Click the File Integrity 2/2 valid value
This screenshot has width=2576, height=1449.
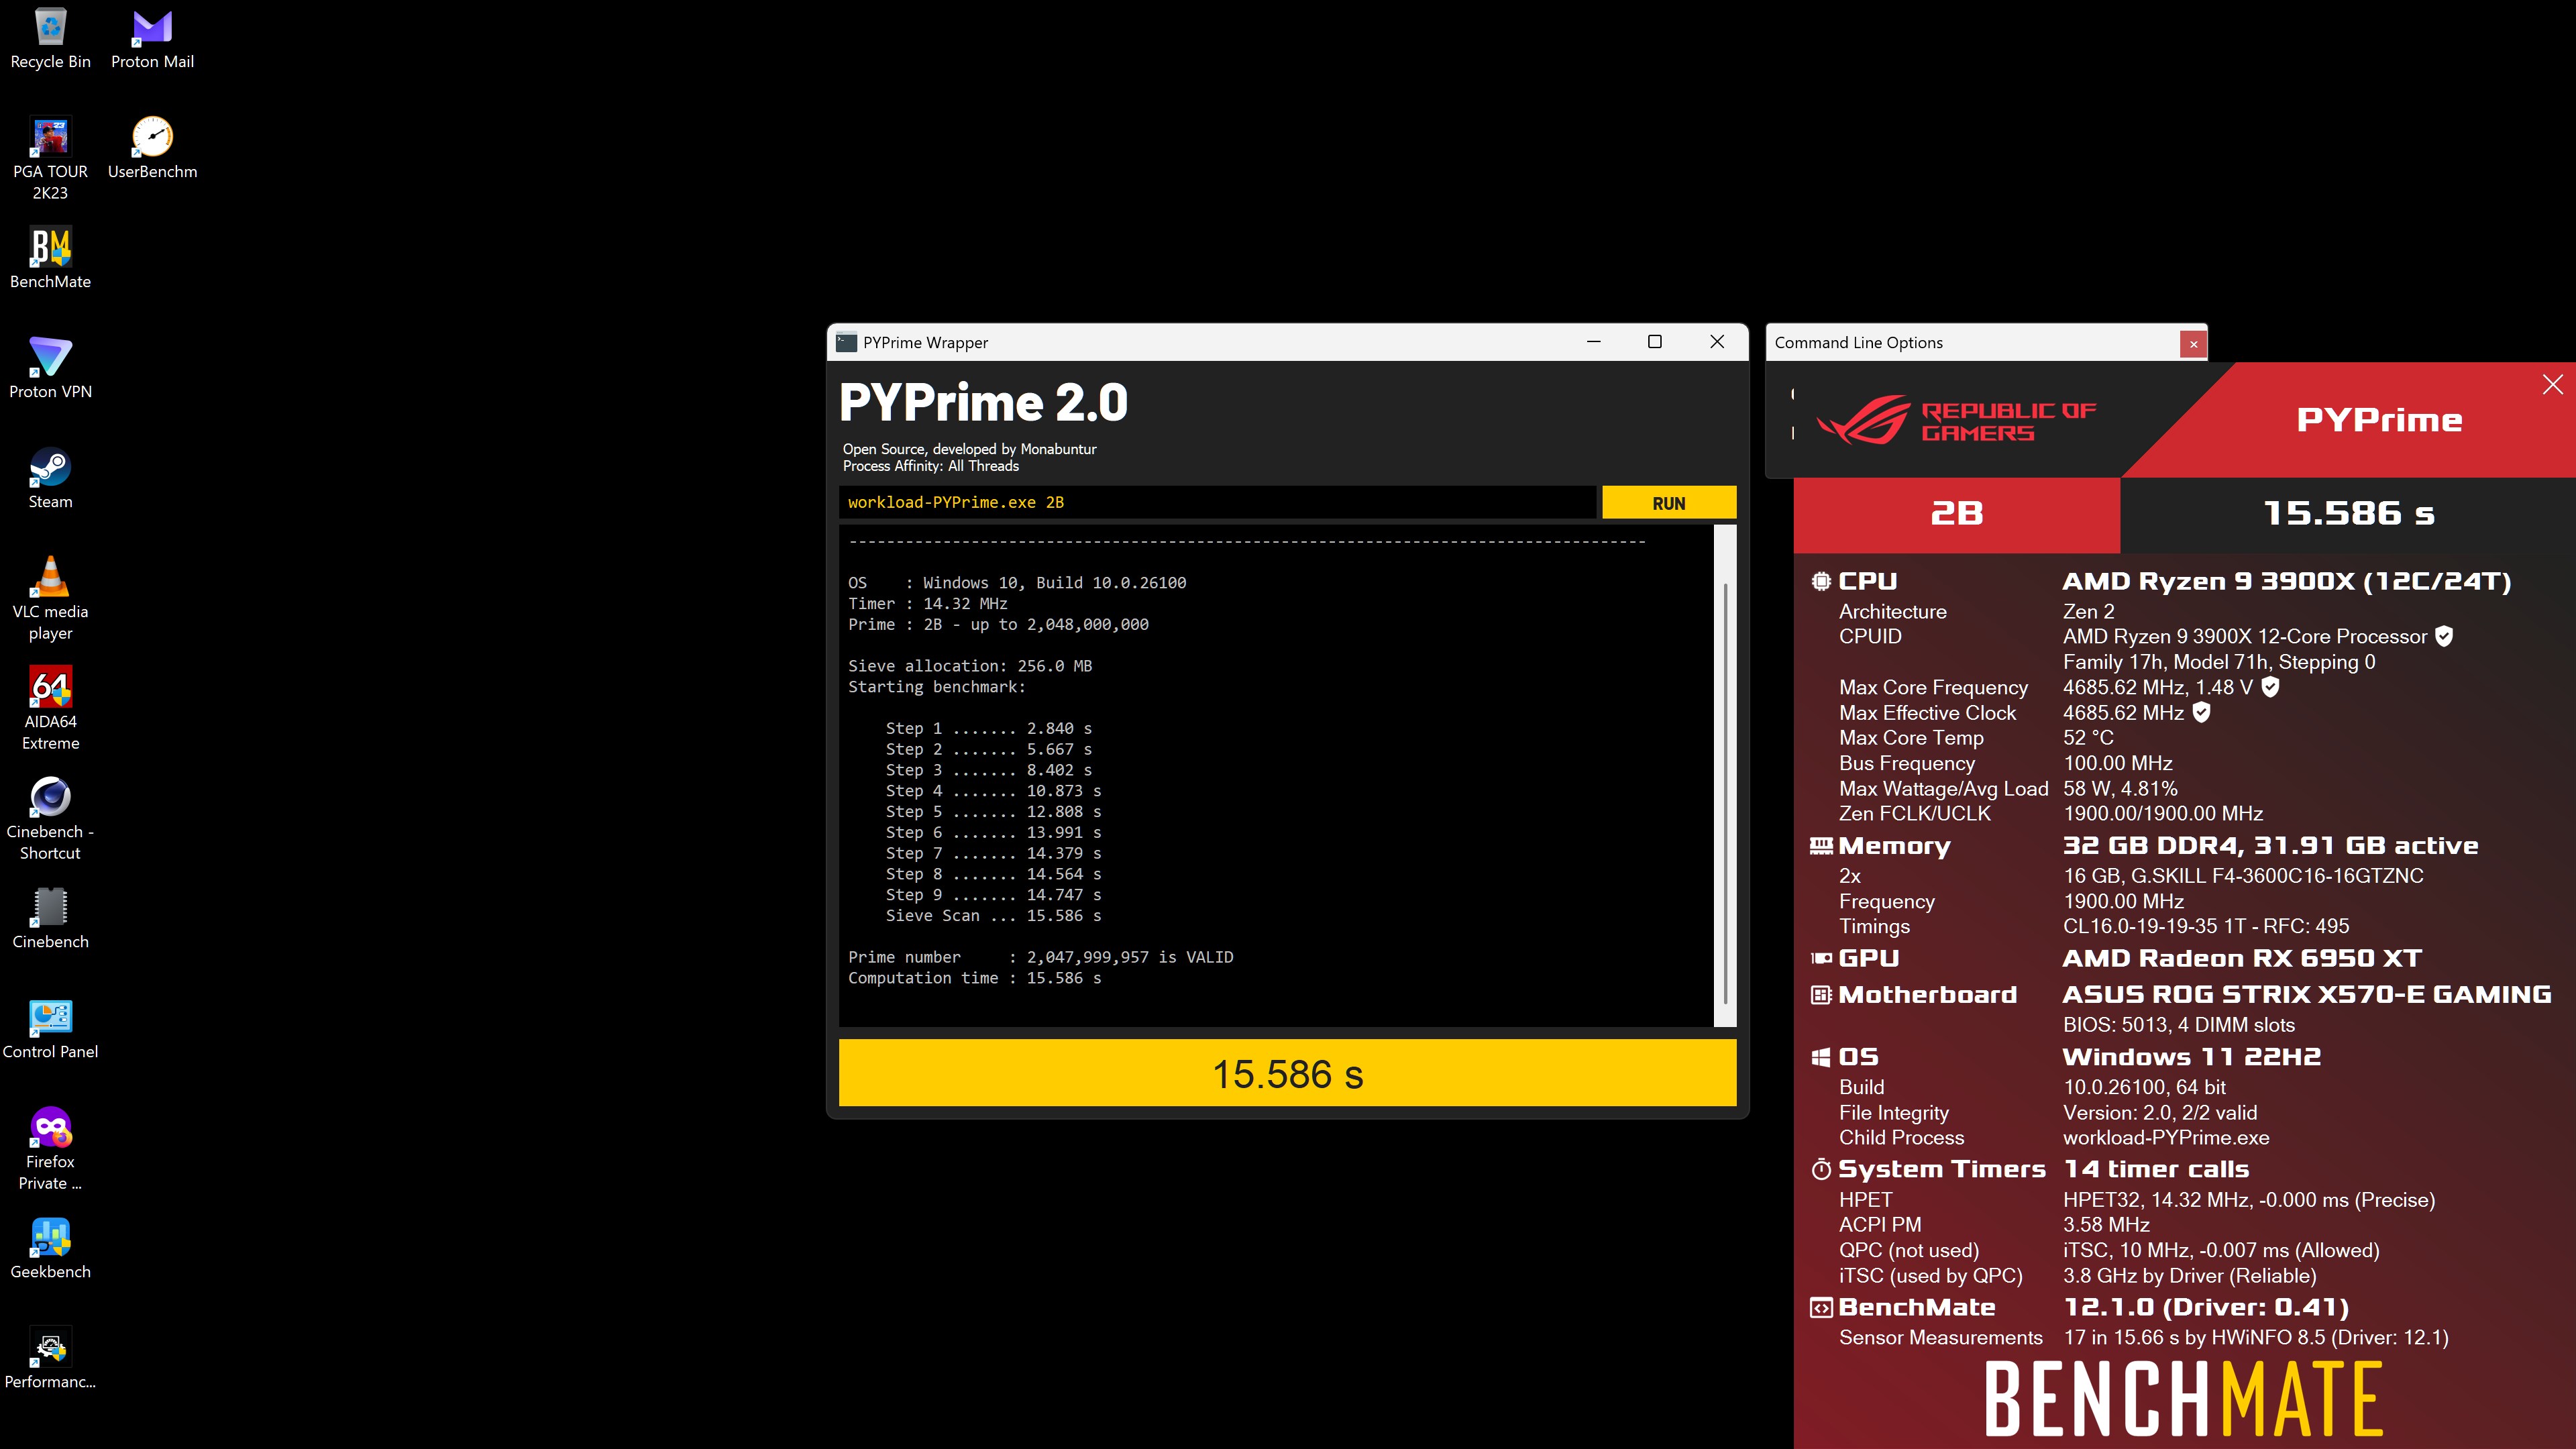(2160, 1113)
